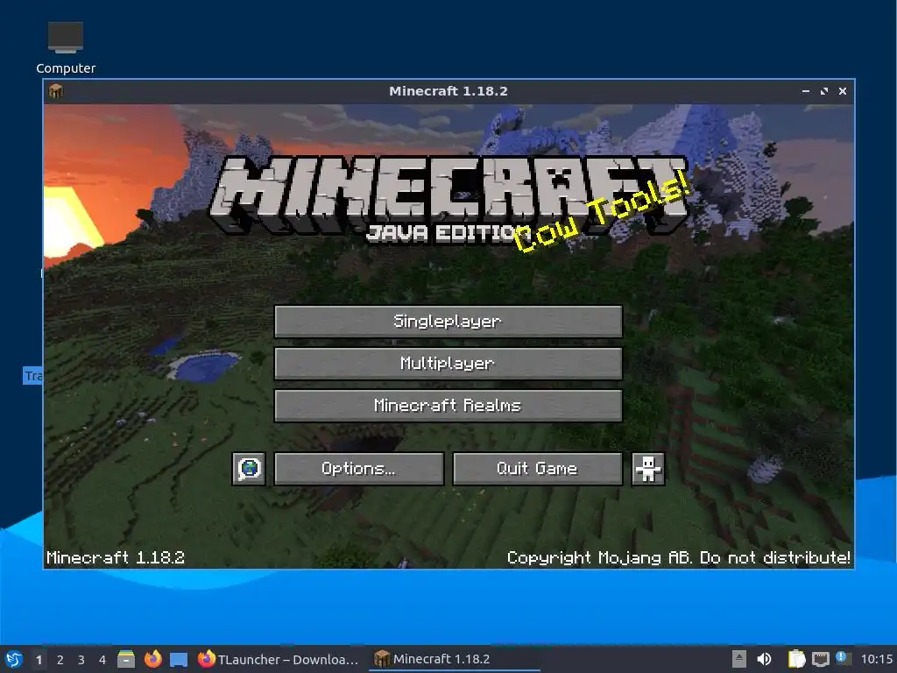897x673 pixels.
Task: Maximize the Minecraft window
Action: pyautogui.click(x=823, y=91)
